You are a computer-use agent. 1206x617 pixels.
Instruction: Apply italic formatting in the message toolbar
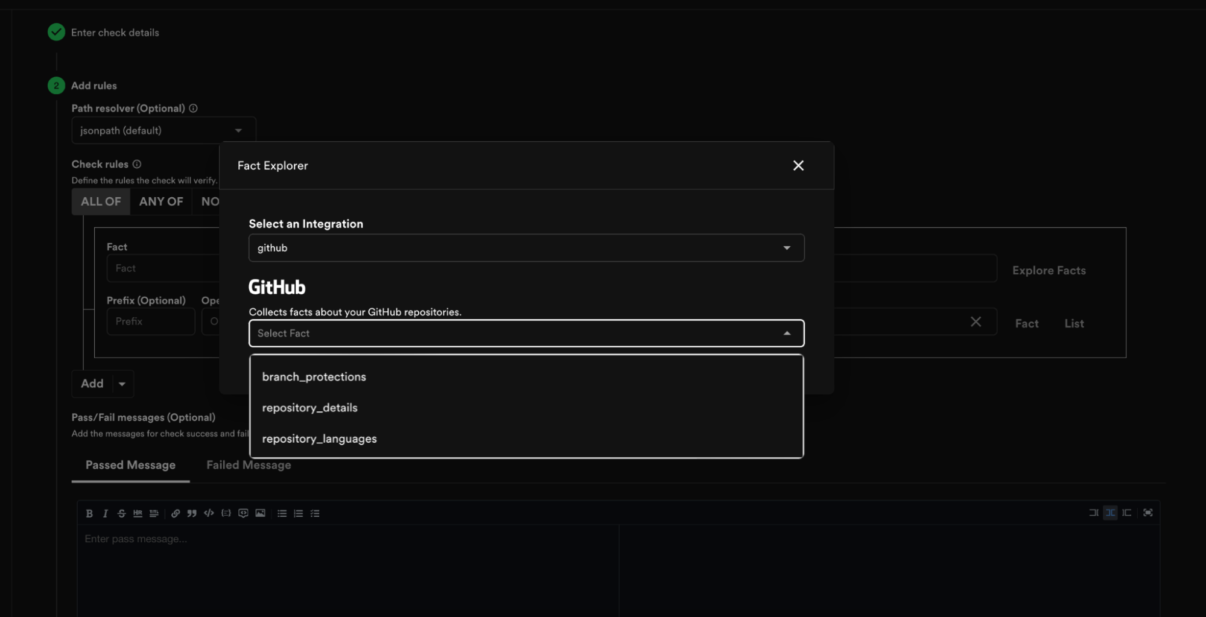105,513
